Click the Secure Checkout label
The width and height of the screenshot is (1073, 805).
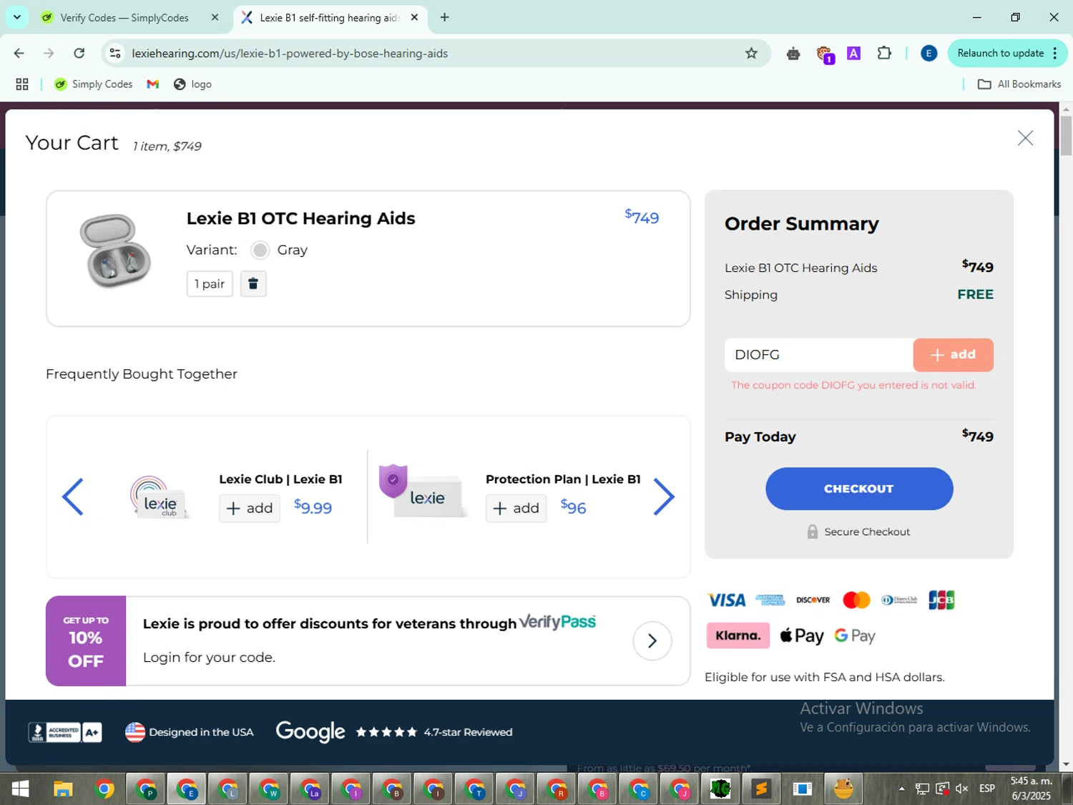click(867, 532)
